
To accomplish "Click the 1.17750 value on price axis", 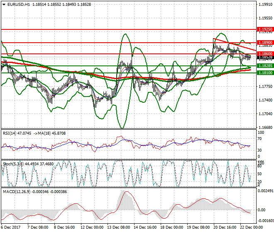I will (x=265, y=86).
